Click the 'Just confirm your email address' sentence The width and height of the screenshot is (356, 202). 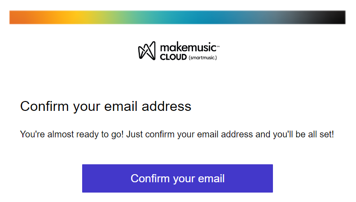(189, 134)
